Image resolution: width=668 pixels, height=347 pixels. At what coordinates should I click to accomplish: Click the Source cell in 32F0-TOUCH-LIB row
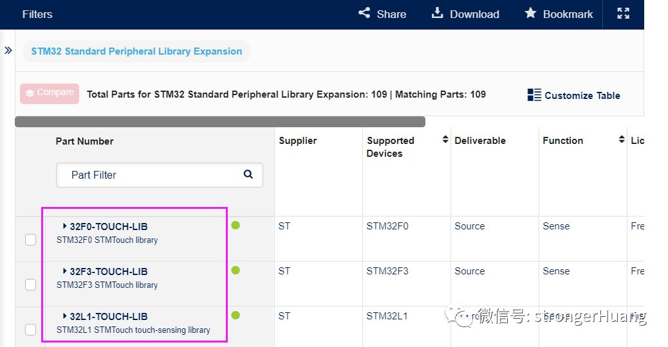coord(470,226)
